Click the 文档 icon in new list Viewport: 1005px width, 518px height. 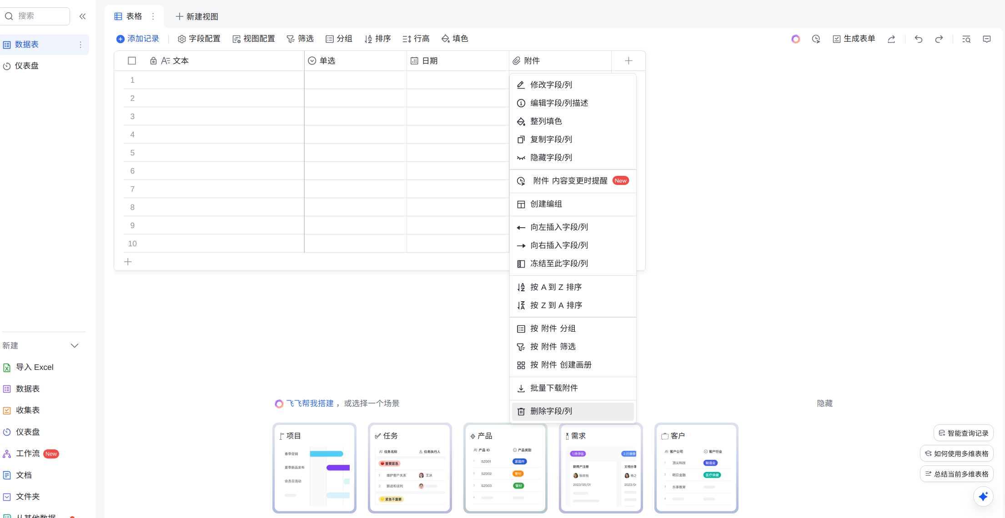point(7,475)
